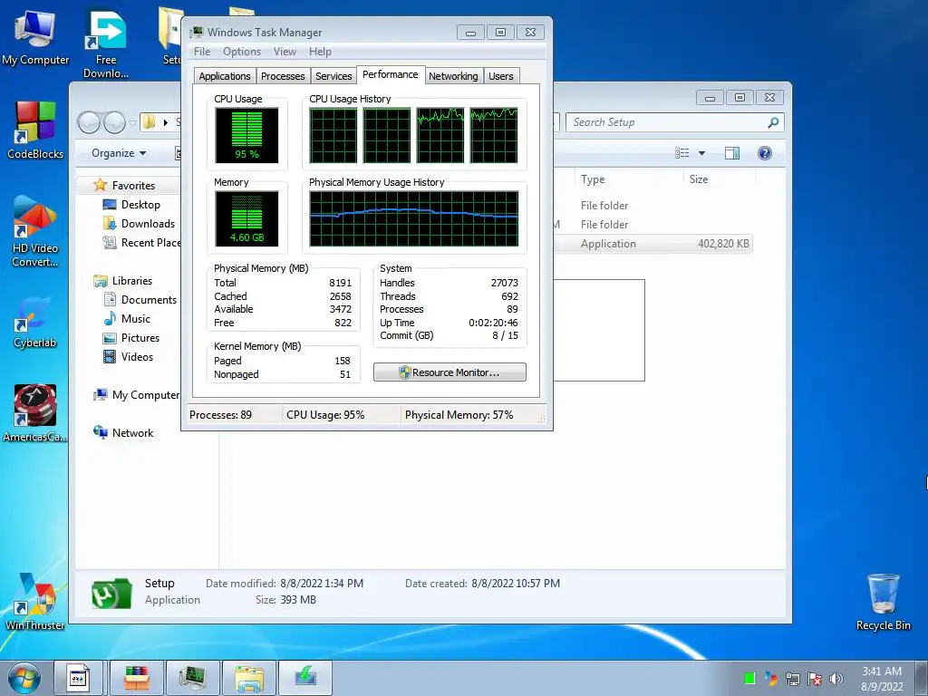This screenshot has height=696, width=928.
Task: Open installer taskbar icon with green arrow
Action: [x=305, y=678]
